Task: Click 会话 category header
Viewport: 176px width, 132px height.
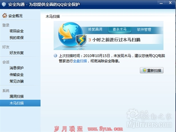Action: (6, 62)
